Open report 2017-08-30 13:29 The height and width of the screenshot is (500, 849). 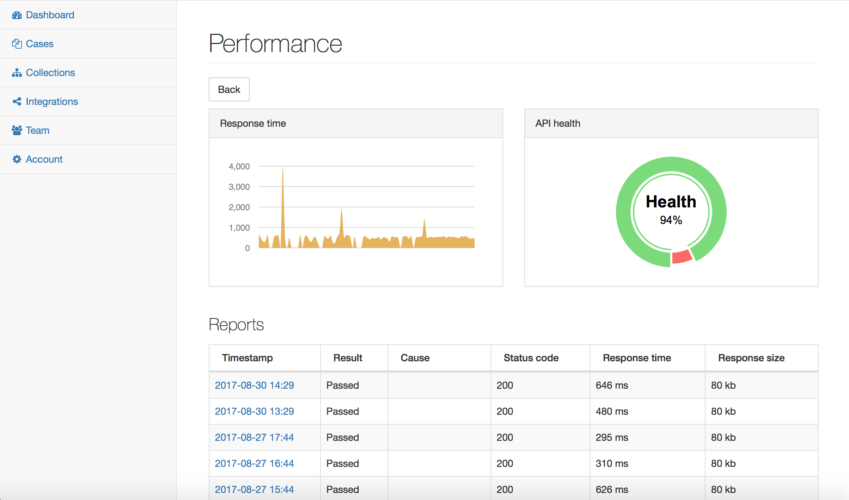click(254, 411)
